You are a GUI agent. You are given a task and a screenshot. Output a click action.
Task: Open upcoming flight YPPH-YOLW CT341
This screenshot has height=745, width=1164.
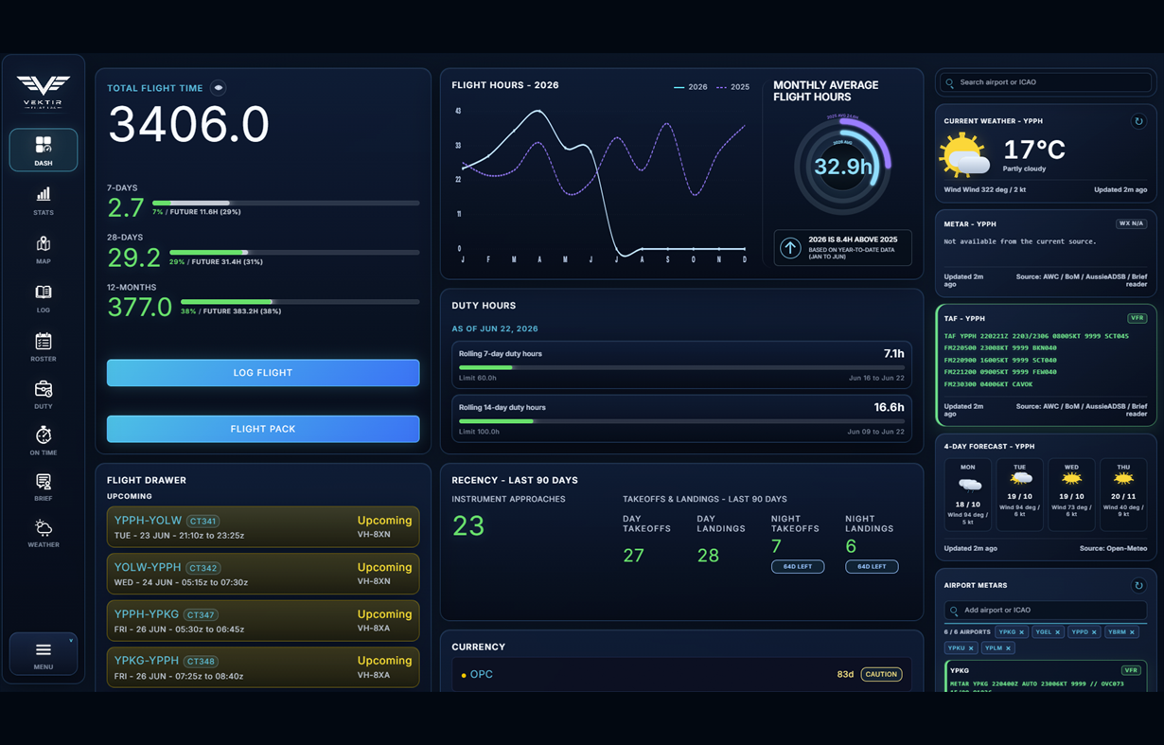pos(263,527)
